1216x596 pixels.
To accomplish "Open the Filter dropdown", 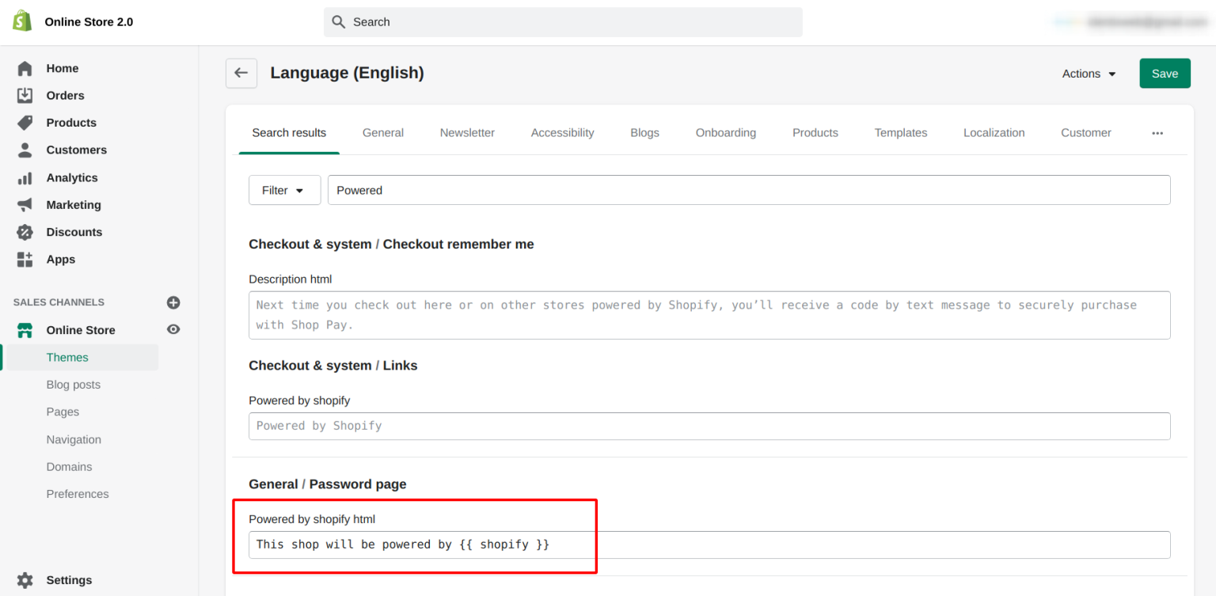I will tap(284, 190).
